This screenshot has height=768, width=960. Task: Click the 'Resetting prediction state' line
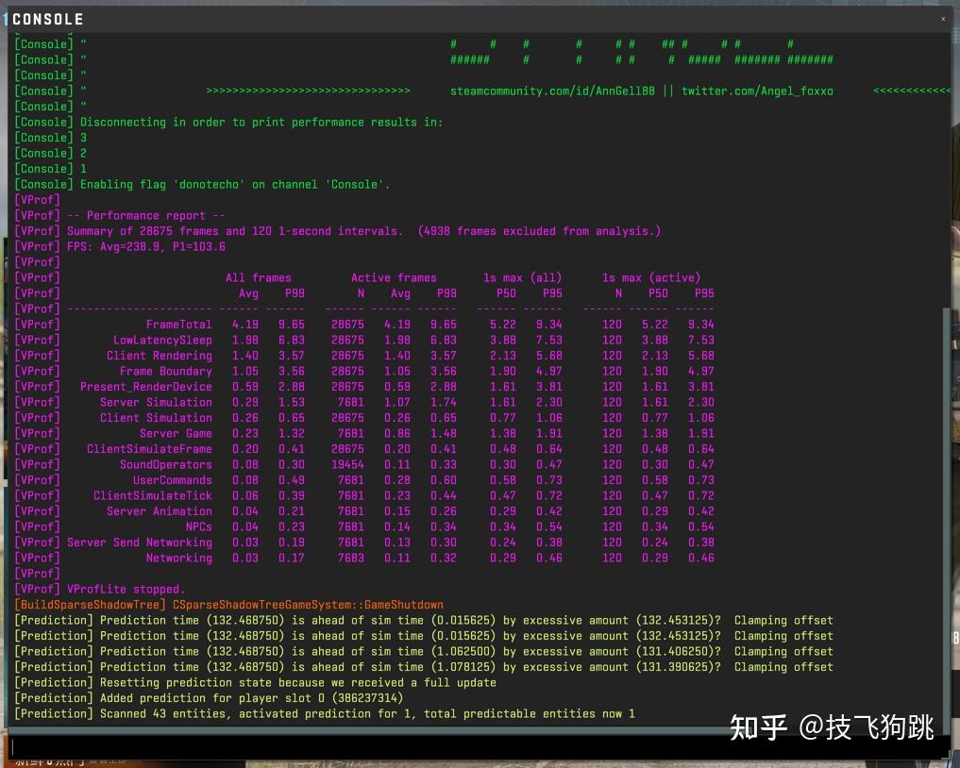click(255, 682)
